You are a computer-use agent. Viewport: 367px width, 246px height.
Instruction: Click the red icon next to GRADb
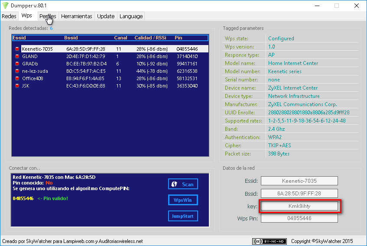click(17, 64)
